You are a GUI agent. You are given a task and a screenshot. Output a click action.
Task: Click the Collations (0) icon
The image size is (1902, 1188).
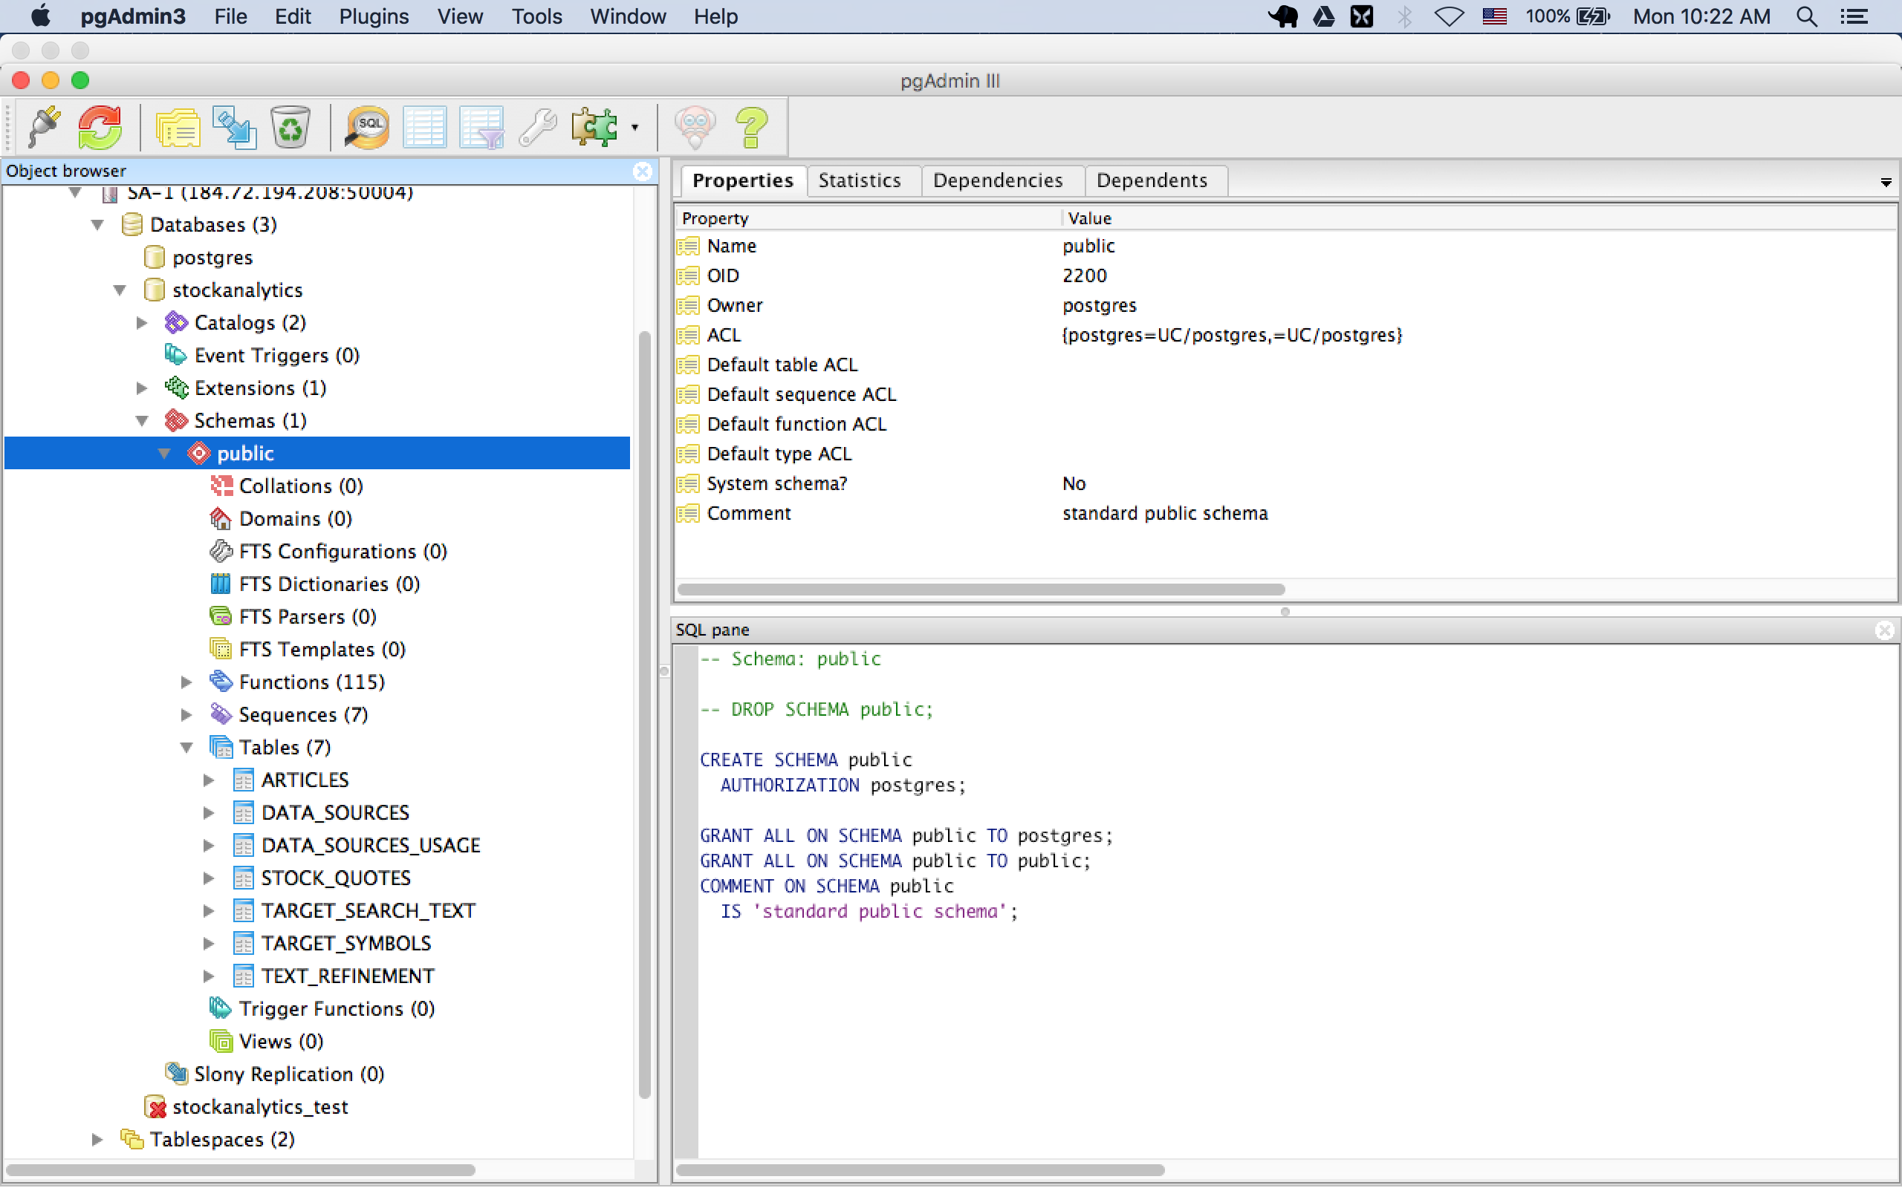pos(221,486)
